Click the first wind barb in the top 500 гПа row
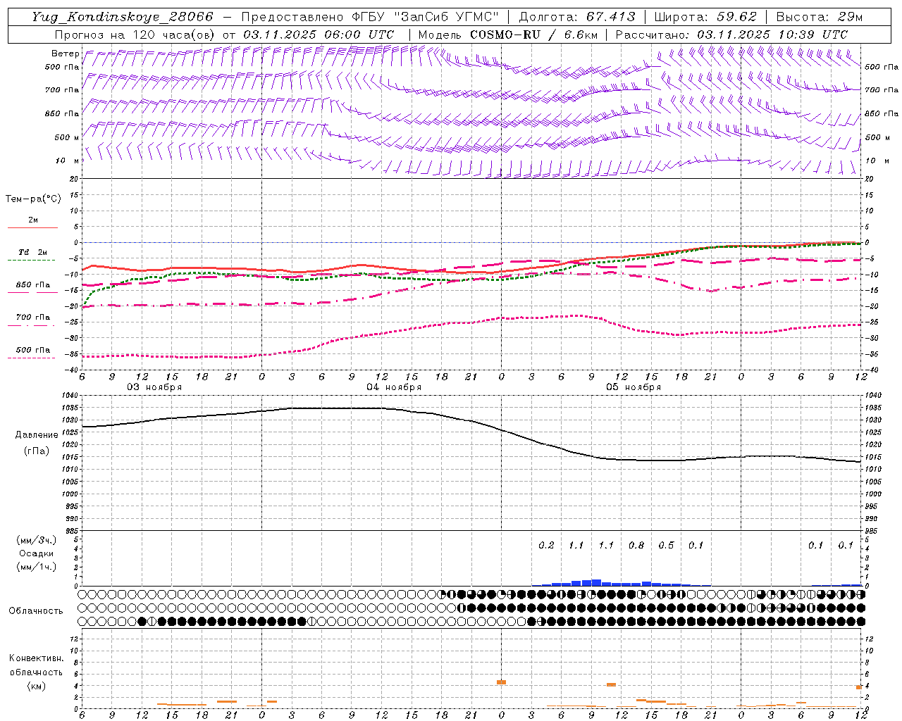 click(86, 58)
